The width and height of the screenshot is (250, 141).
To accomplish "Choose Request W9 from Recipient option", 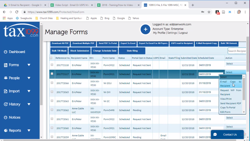I will tap(231, 92).
